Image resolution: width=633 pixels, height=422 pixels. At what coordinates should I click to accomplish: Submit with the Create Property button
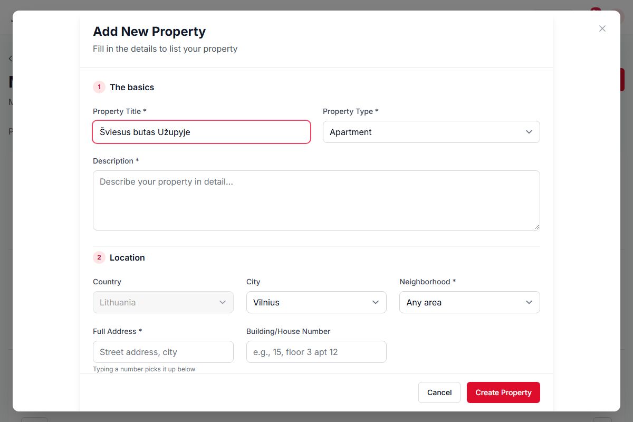click(x=503, y=392)
